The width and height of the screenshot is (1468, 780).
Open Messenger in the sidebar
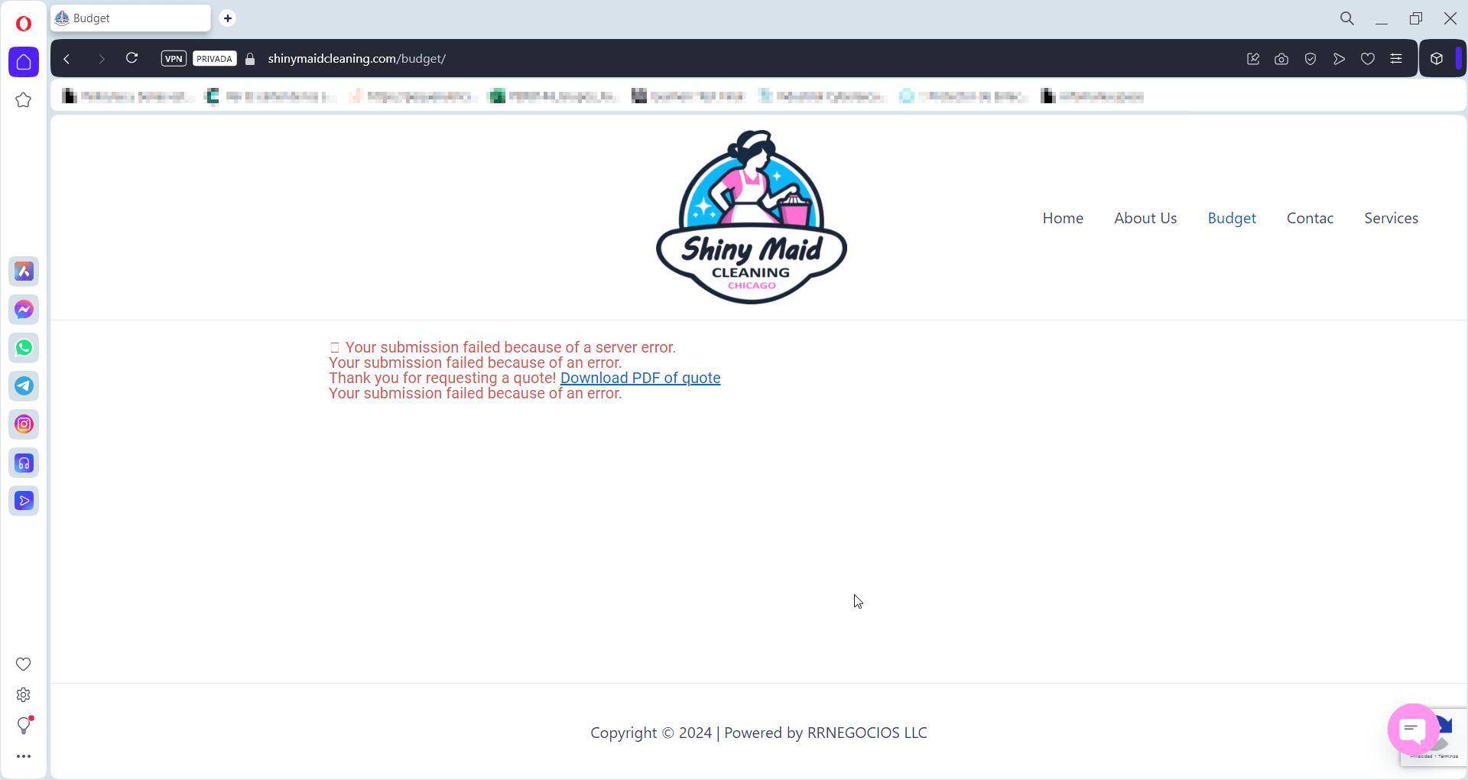coord(24,309)
